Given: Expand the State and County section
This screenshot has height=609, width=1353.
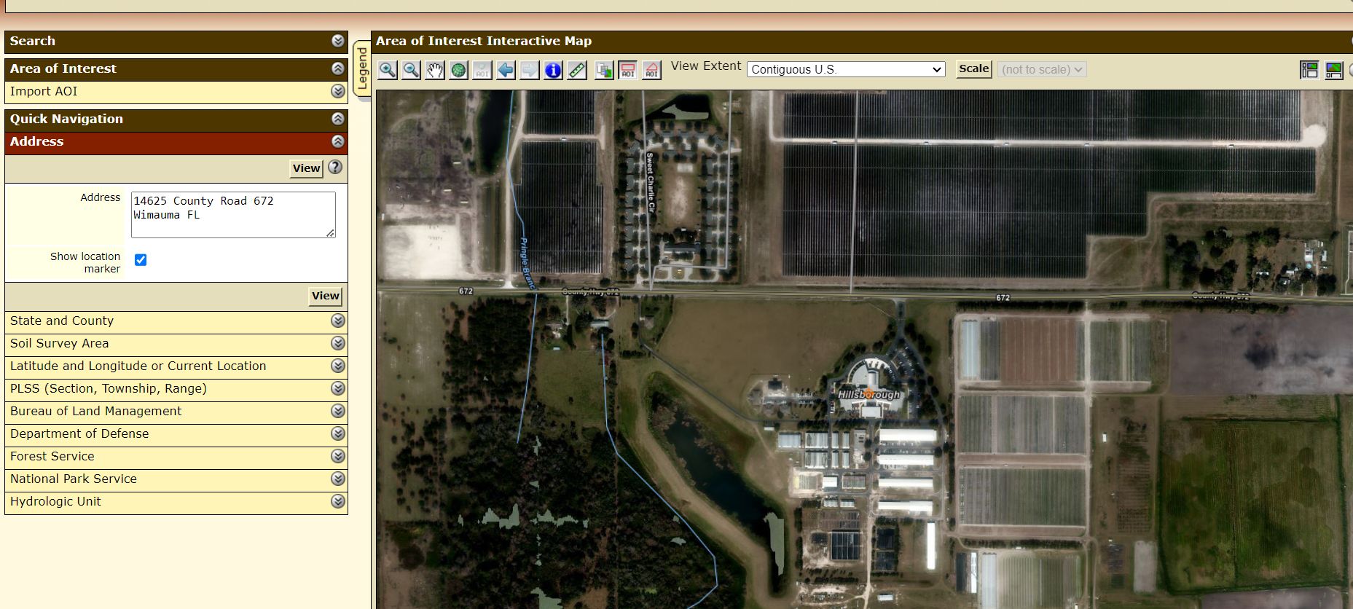Looking at the screenshot, I should 337,321.
